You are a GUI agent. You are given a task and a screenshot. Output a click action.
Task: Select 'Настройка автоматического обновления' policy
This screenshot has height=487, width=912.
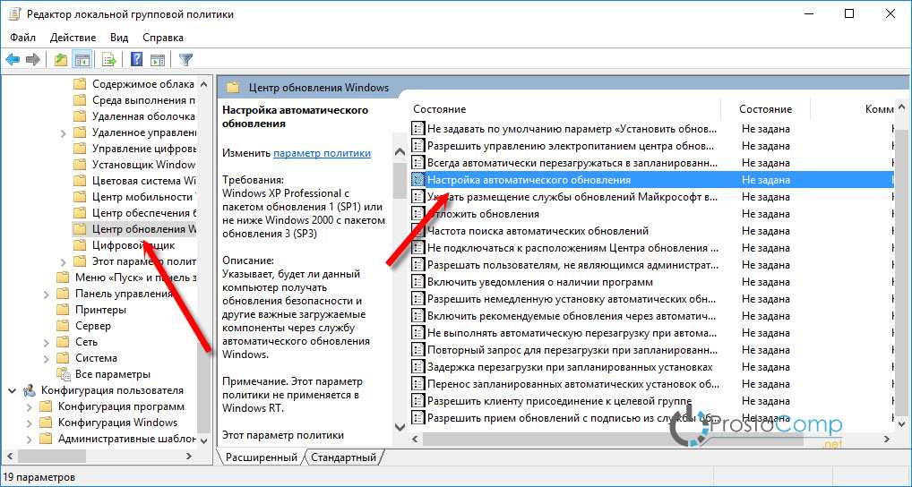529,180
